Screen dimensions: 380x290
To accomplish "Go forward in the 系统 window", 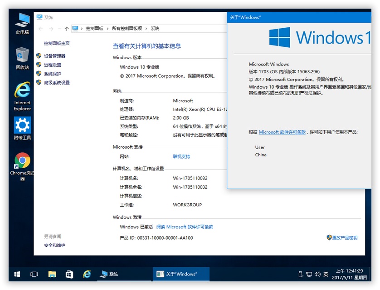I will click(51, 29).
